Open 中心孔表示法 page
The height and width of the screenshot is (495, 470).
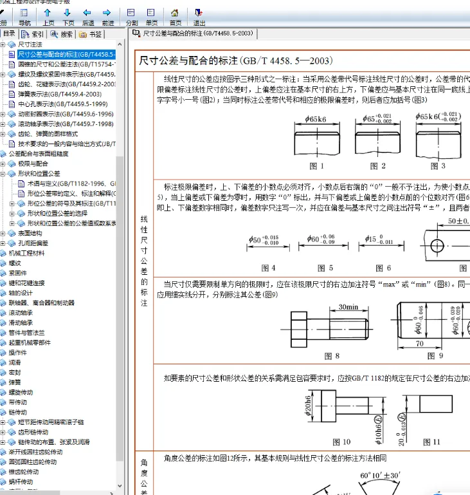point(63,104)
